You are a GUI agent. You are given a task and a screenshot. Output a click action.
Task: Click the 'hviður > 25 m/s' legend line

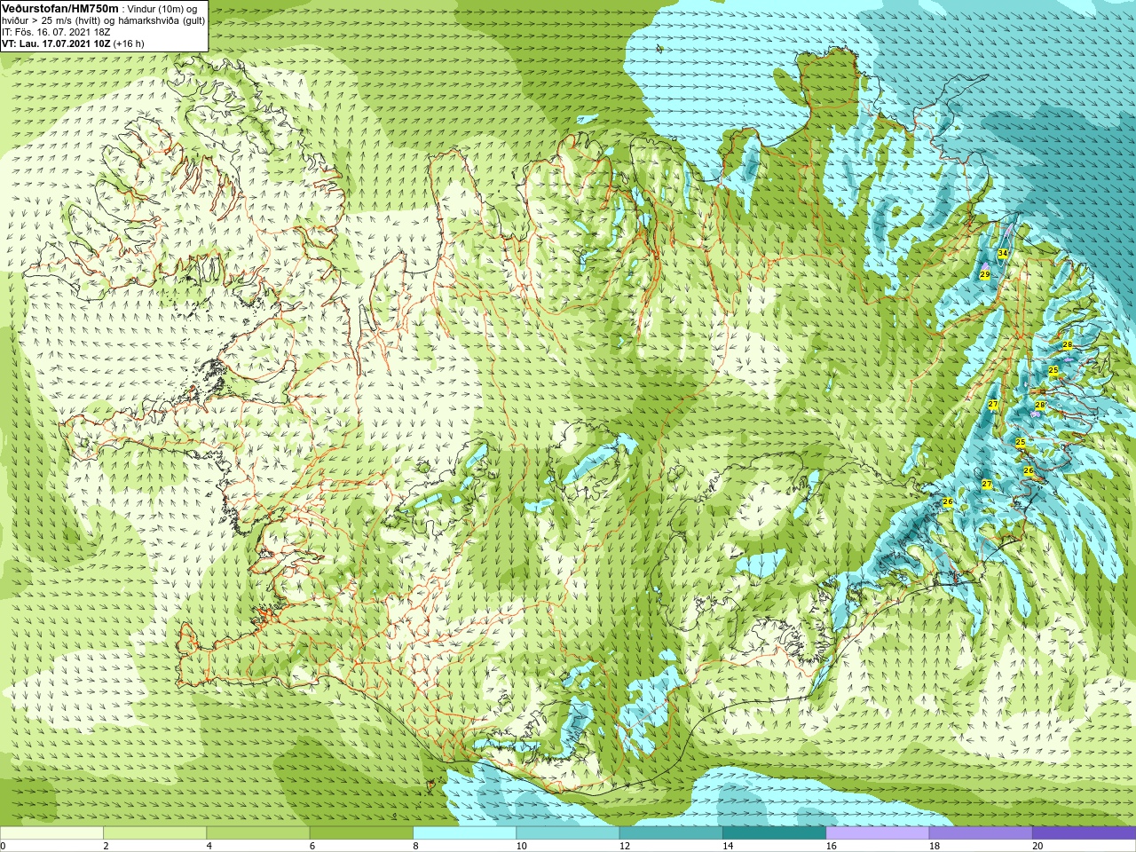coord(103,20)
